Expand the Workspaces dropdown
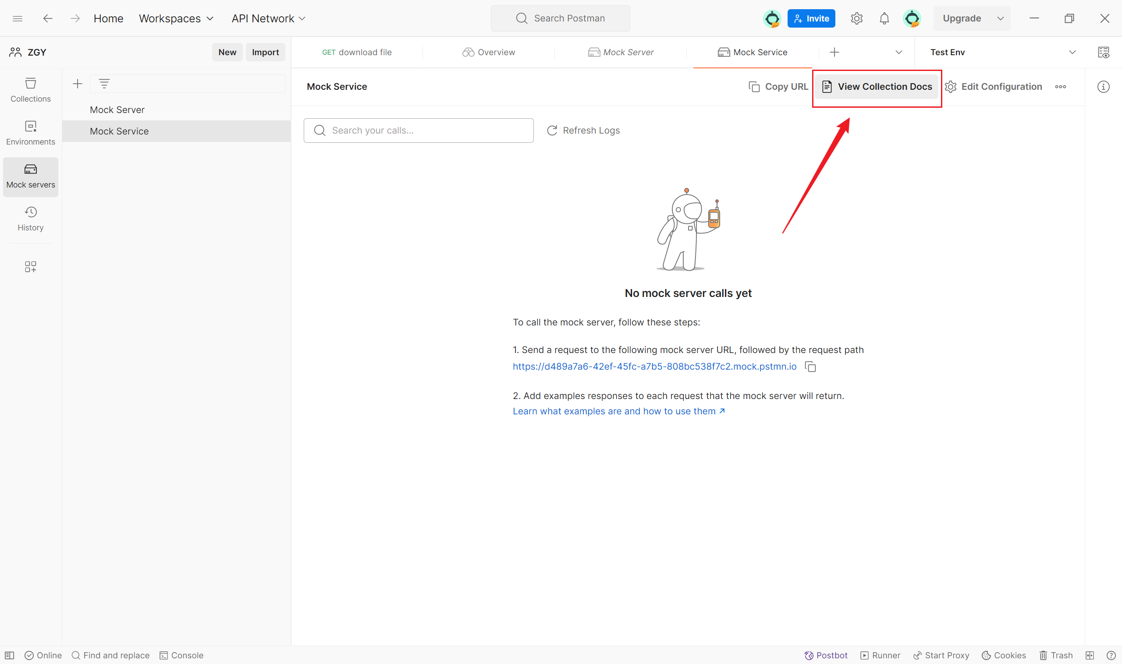The width and height of the screenshot is (1122, 664). tap(176, 18)
